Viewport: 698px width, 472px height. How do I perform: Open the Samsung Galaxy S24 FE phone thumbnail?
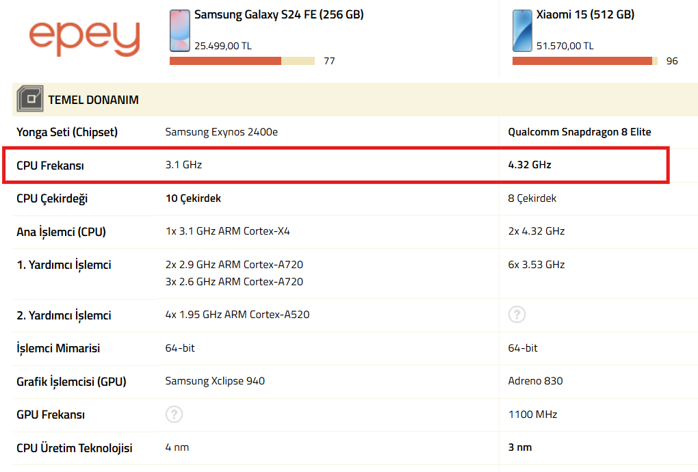pyautogui.click(x=180, y=31)
